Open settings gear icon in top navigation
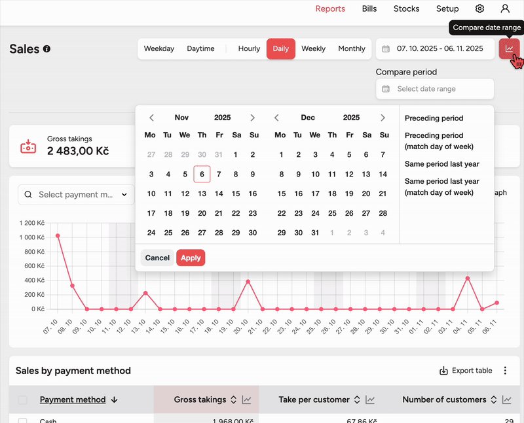The width and height of the screenshot is (524, 423). pyautogui.click(x=479, y=8)
